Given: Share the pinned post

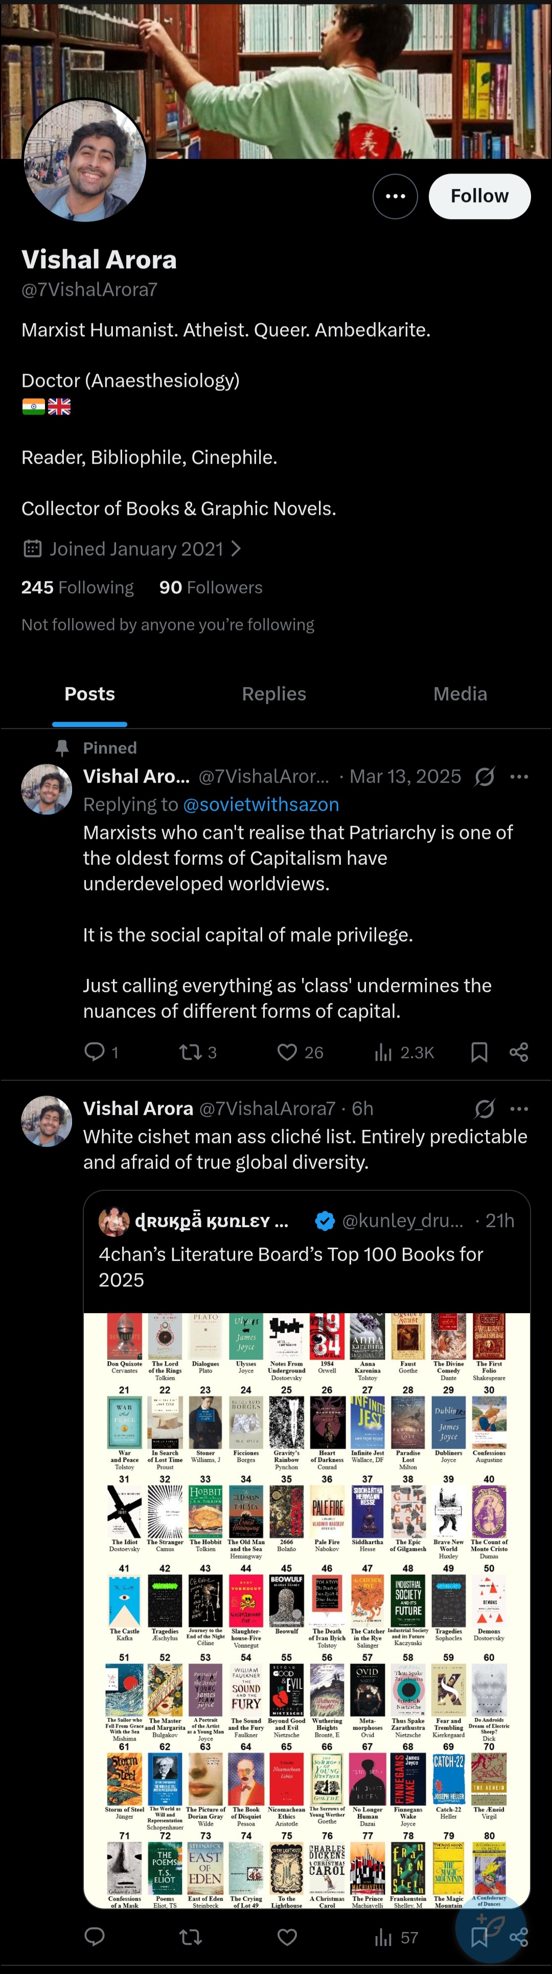Looking at the screenshot, I should coord(518,1052).
